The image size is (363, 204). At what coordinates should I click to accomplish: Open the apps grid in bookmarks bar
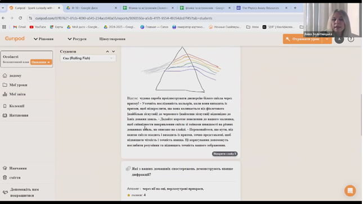click(x=4, y=27)
